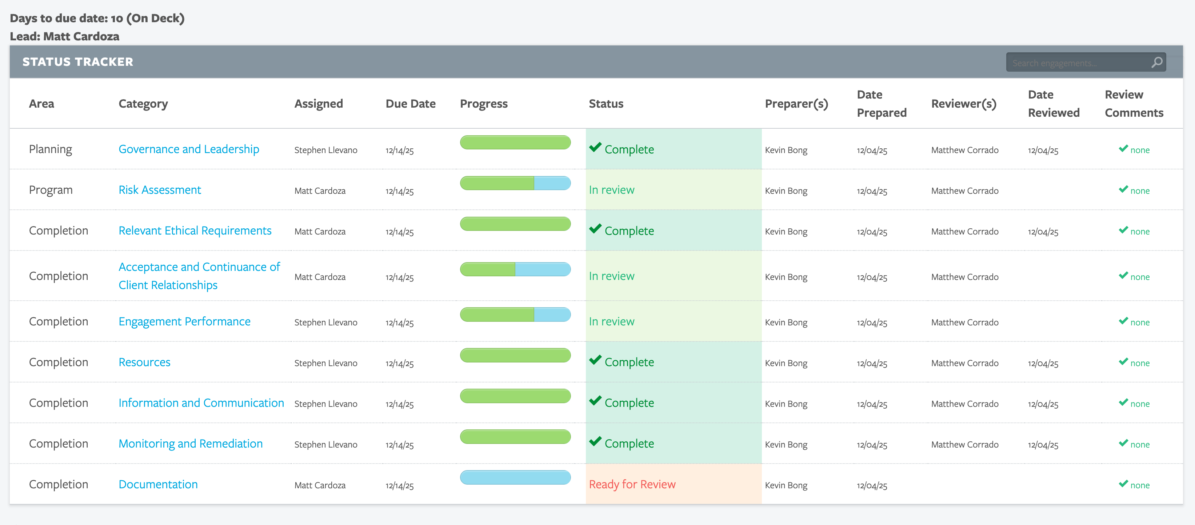Screen dimensions: 1195x525
Task: Click checkmark in Monitoring and Remediation status
Action: [x=595, y=442]
